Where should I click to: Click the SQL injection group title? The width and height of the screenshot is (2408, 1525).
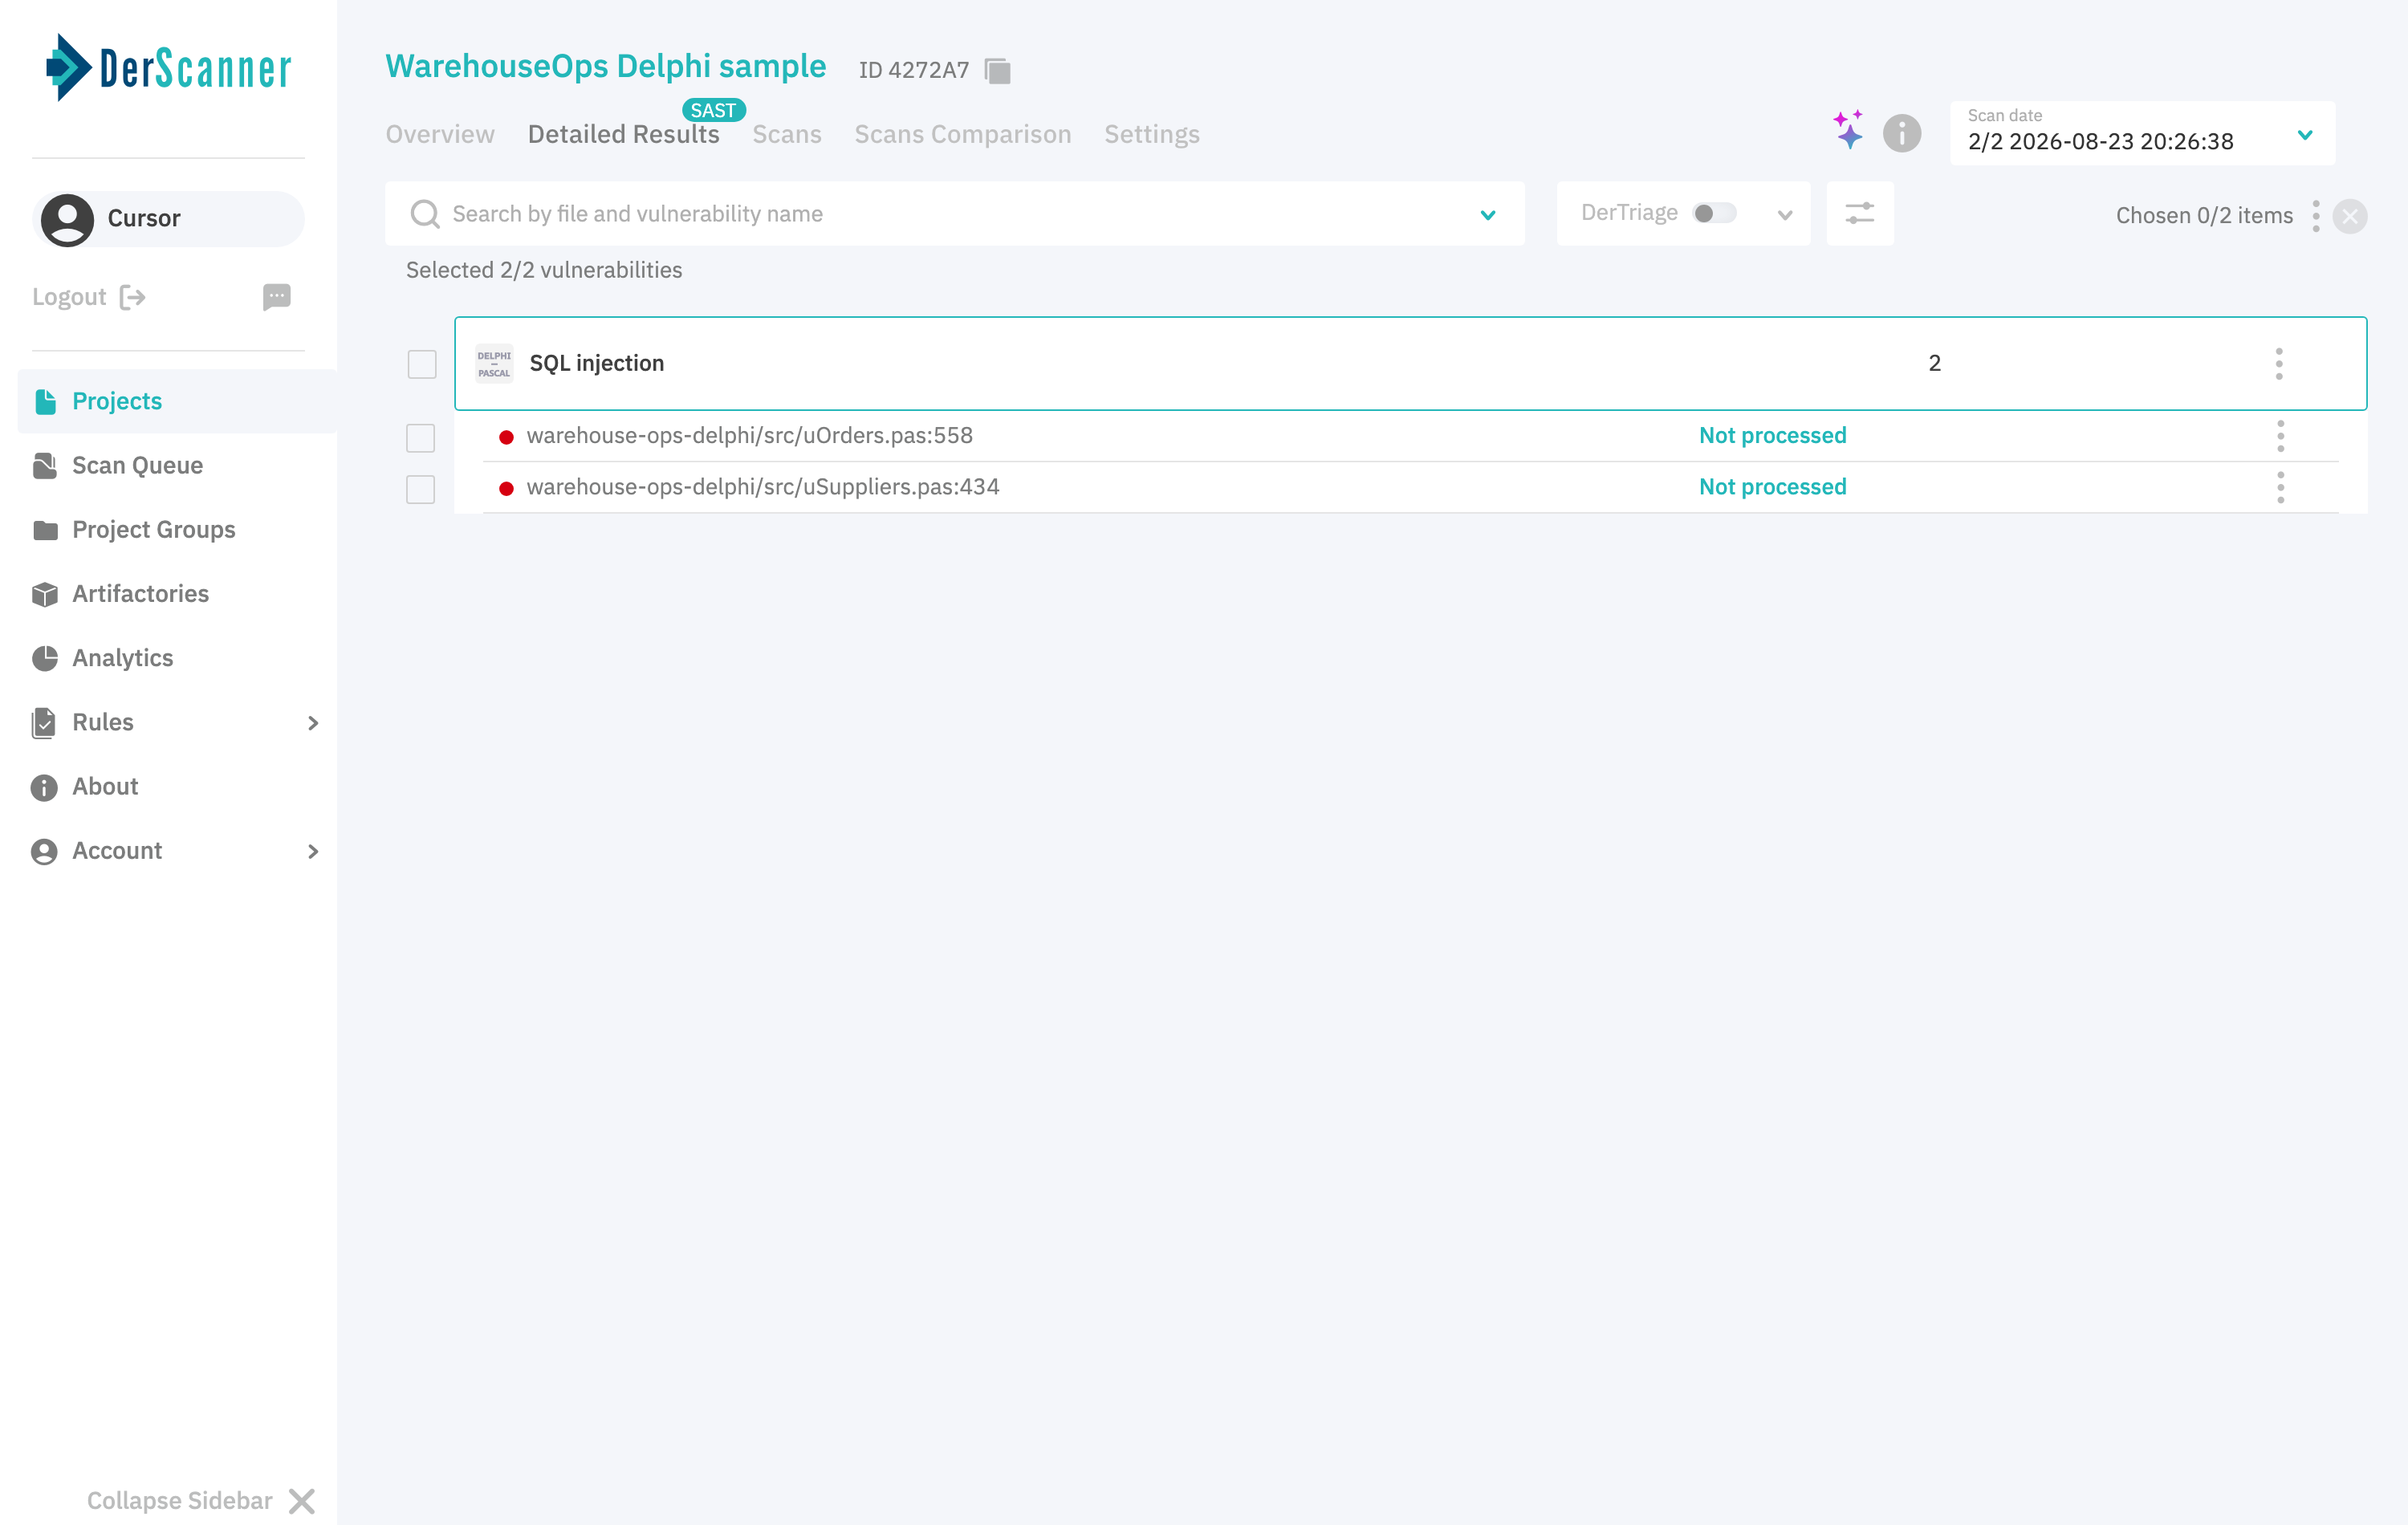point(596,363)
